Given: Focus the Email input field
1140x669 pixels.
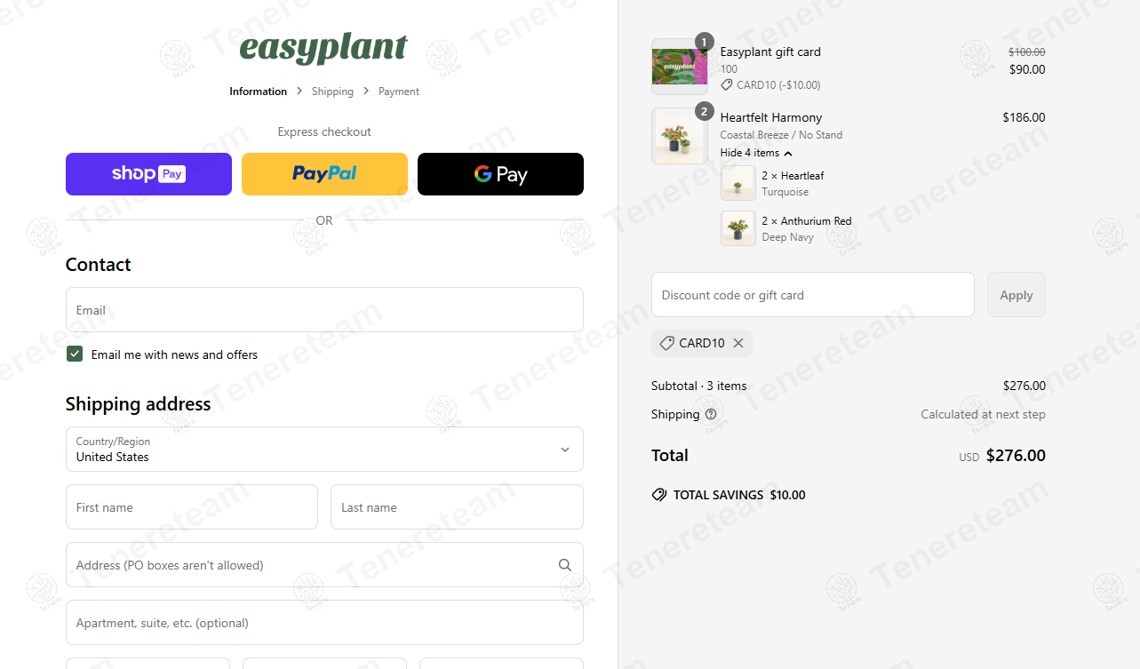Looking at the screenshot, I should tap(324, 310).
